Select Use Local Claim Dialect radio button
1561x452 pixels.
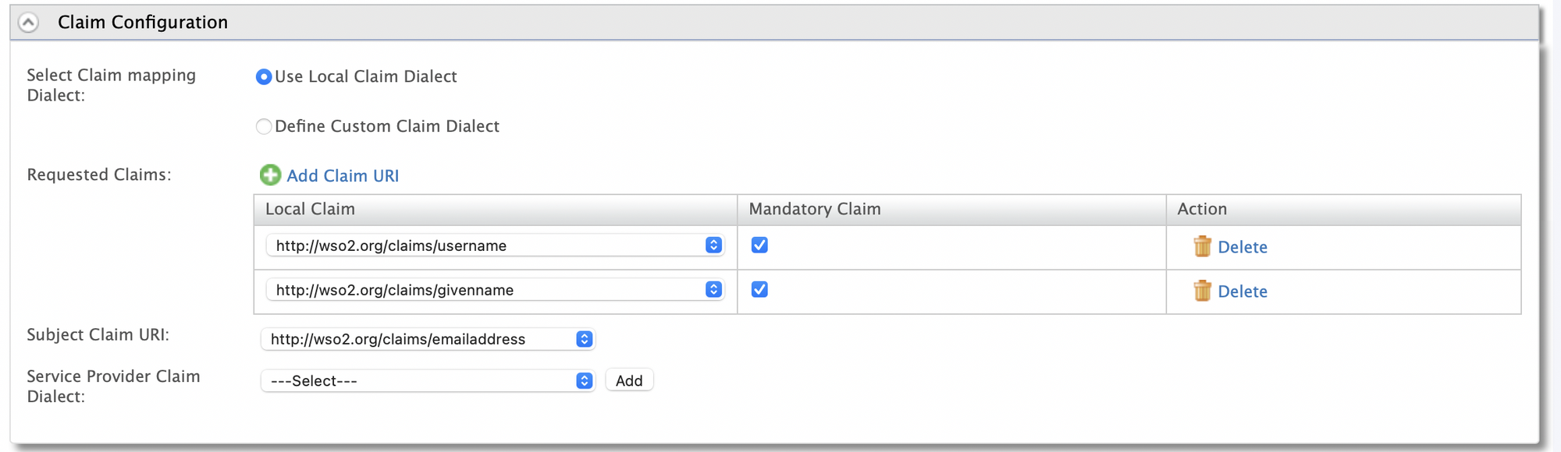(x=264, y=76)
